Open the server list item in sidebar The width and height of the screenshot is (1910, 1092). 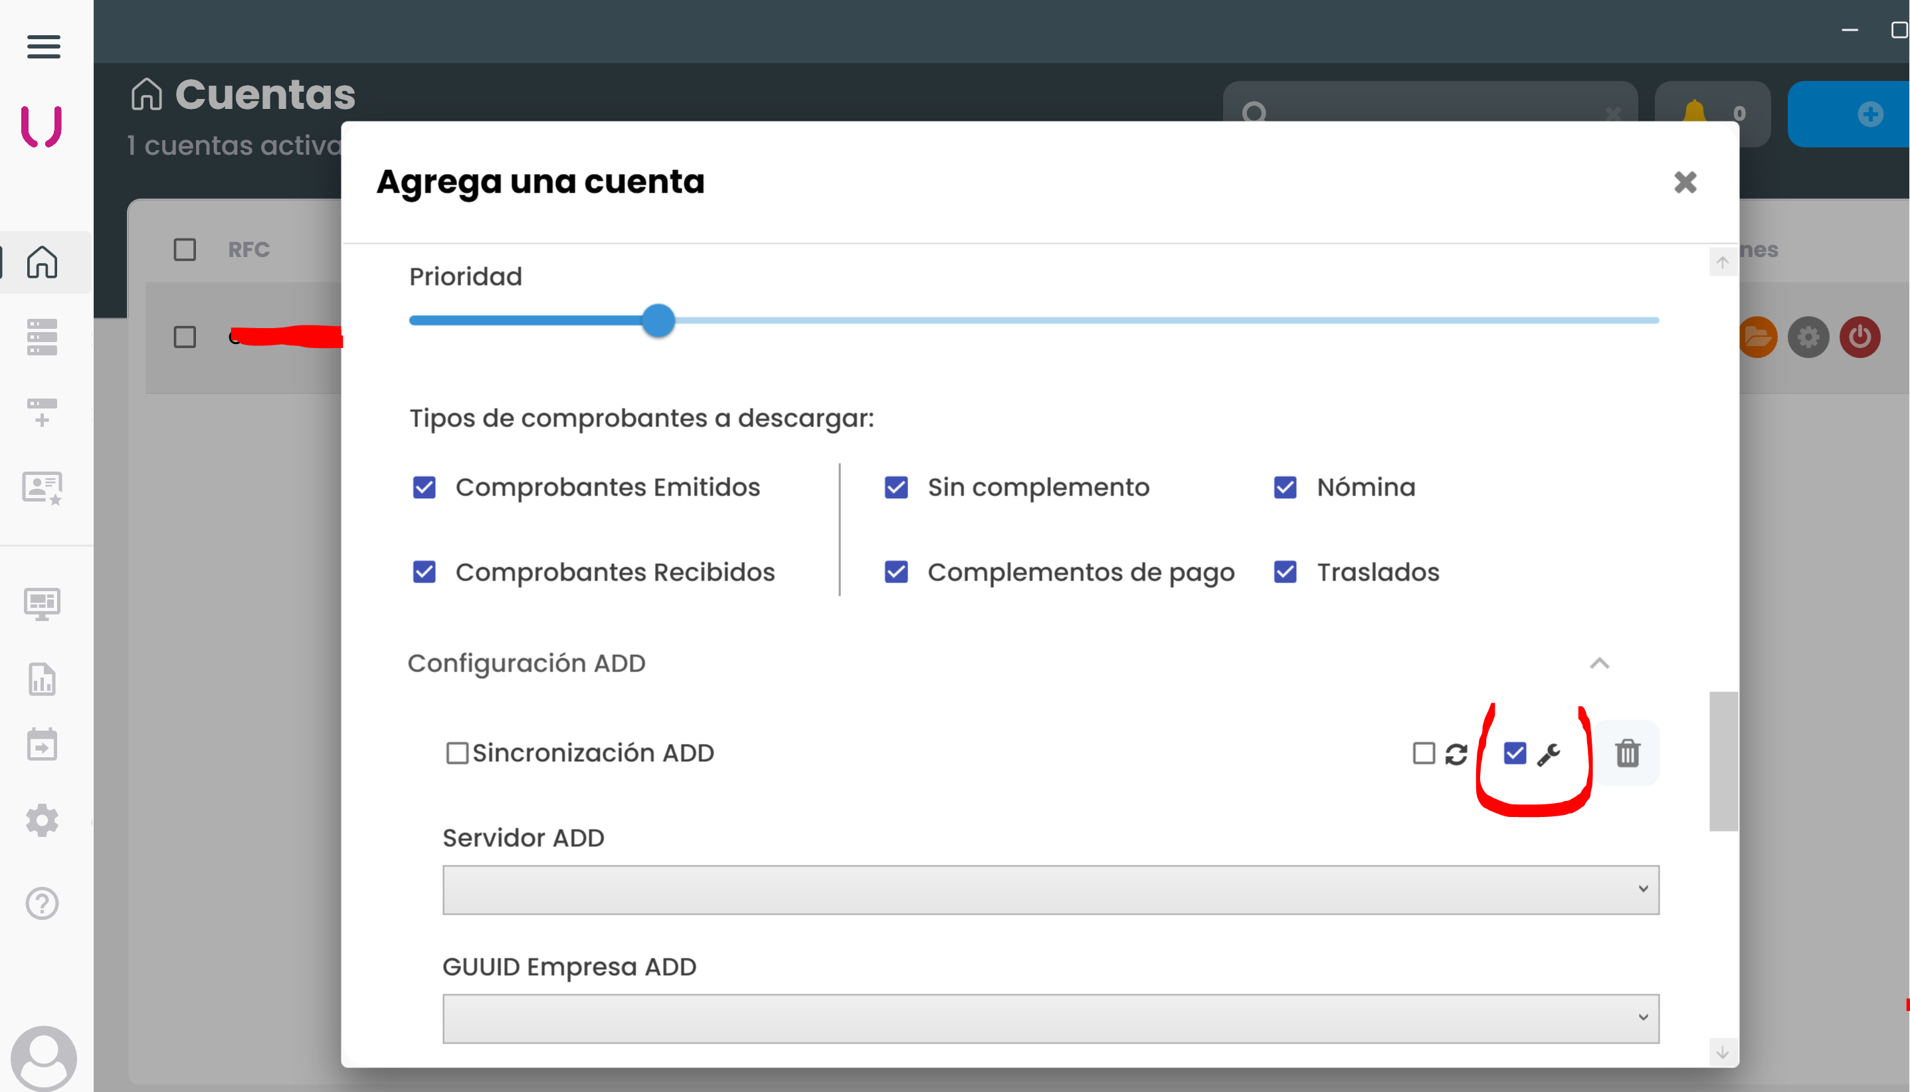pos(42,337)
